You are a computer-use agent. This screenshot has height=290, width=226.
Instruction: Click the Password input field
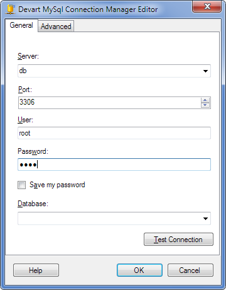(x=114, y=165)
